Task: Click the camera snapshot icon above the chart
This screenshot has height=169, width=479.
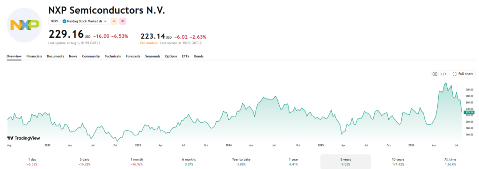Action: [x=435, y=74]
